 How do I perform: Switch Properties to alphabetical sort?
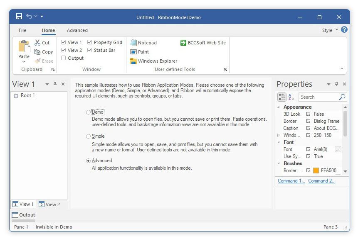[291, 97]
